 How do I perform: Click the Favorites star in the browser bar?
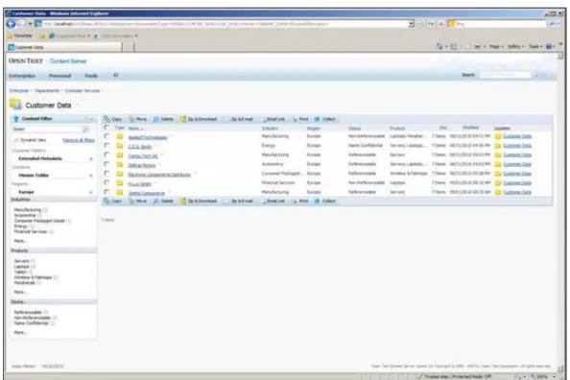11,36
